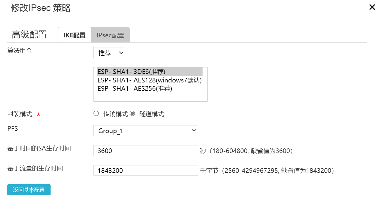Close the 修改IPsec 策略 dialog
Screen dimensions: 386x202
coord(372,7)
